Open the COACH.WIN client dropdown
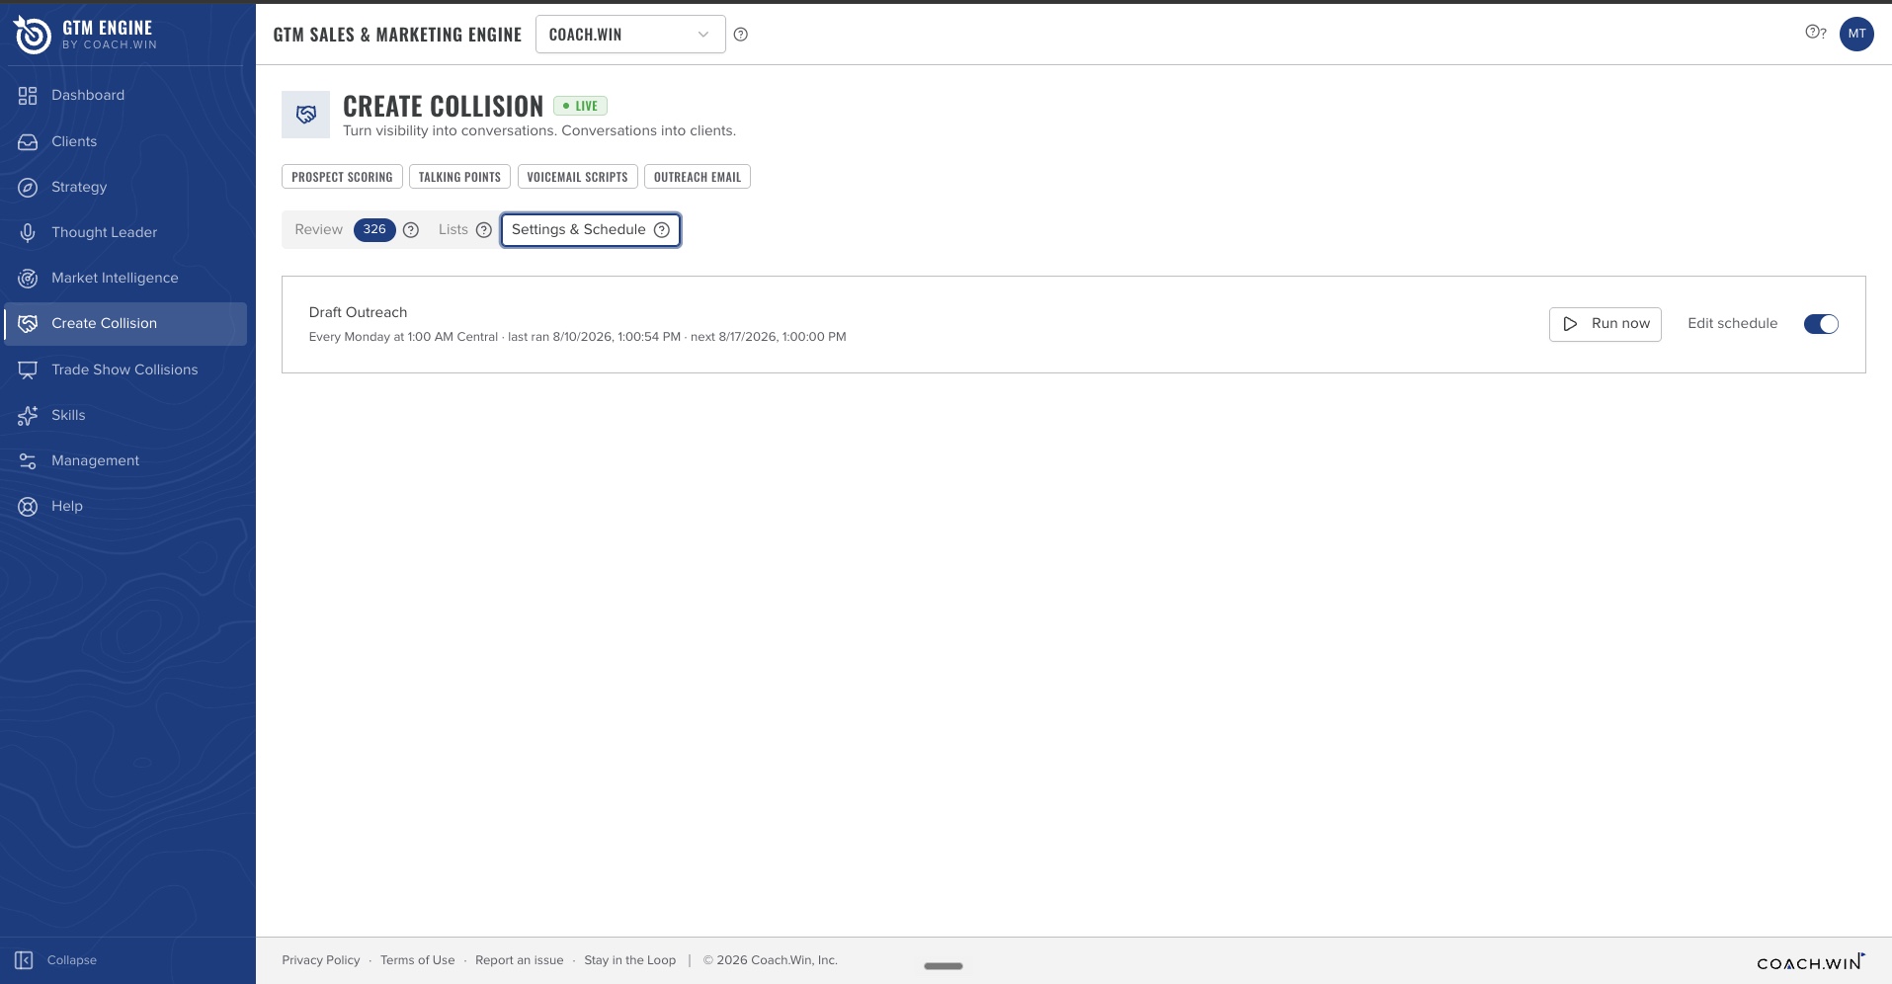 [630, 35]
